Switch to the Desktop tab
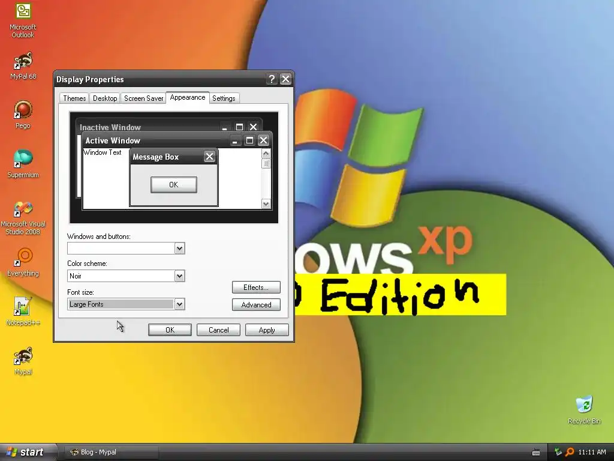This screenshot has height=461, width=614. click(105, 98)
